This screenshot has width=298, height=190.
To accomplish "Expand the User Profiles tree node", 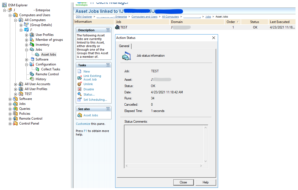I will click(27, 35).
